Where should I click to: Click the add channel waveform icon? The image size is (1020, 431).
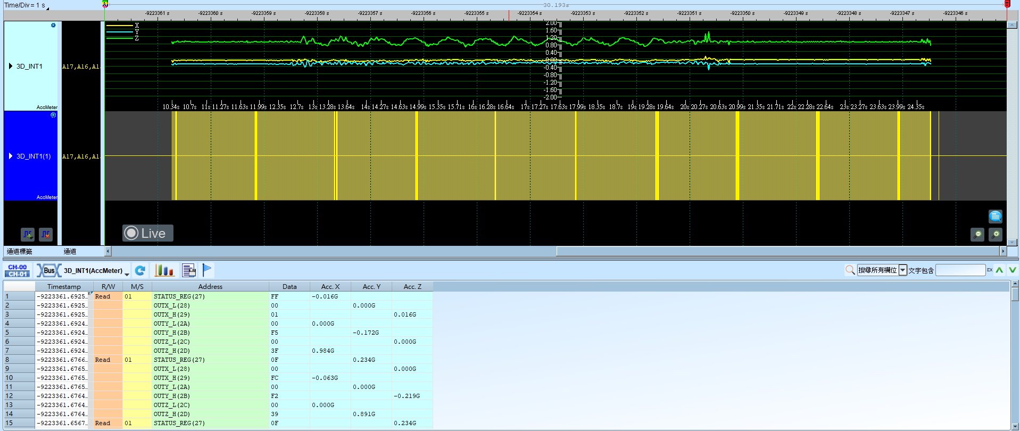pyautogui.click(x=28, y=234)
